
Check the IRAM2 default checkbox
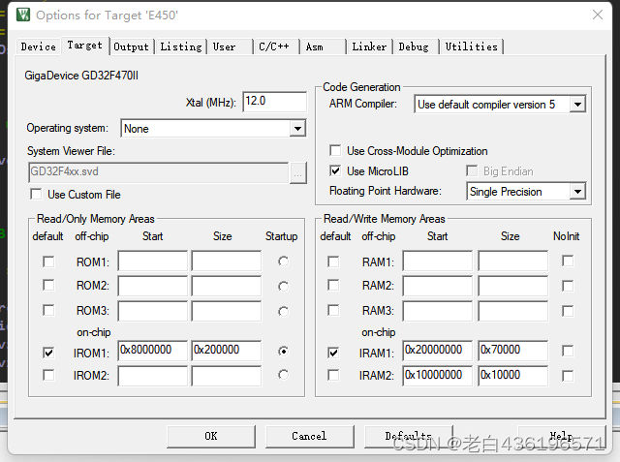tap(333, 375)
